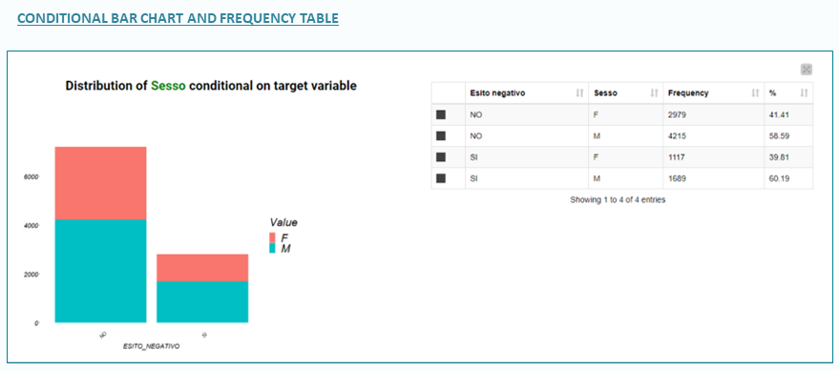Click dark square in SI M row
839x371 pixels.
[x=441, y=178]
